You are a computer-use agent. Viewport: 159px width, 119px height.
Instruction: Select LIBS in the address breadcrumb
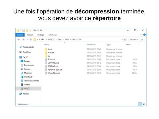pos(67,40)
